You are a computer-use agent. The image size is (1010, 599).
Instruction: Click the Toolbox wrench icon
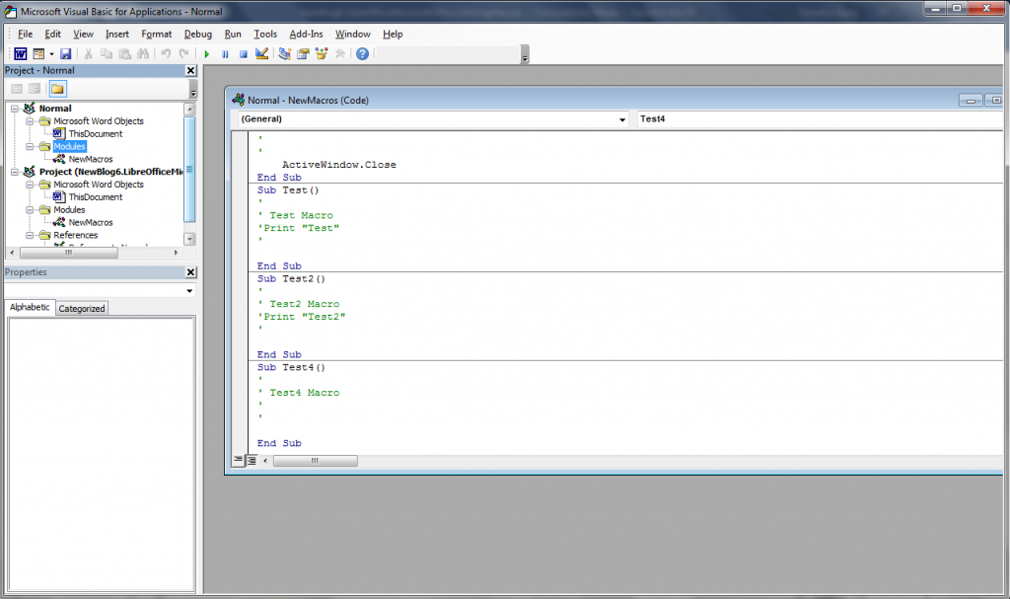pyautogui.click(x=339, y=53)
